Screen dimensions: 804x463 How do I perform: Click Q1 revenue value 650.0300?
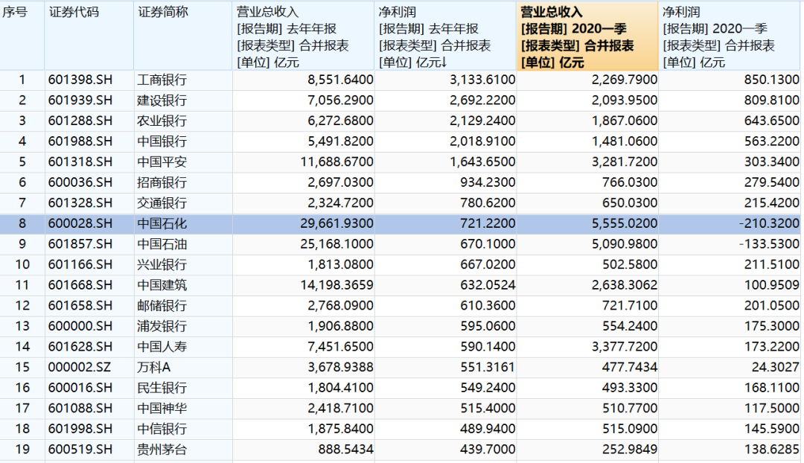pyautogui.click(x=630, y=203)
